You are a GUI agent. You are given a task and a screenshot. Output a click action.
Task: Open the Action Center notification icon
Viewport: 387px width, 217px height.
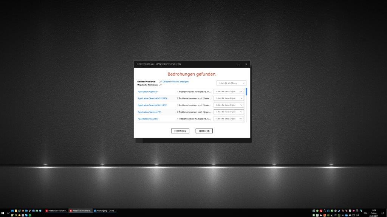[x=382, y=213]
